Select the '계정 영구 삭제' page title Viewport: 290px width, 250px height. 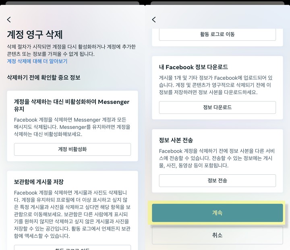[35, 35]
